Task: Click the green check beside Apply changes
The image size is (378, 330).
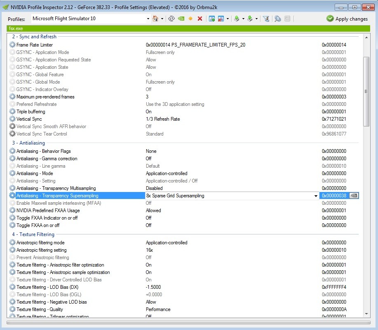Action: [330, 19]
